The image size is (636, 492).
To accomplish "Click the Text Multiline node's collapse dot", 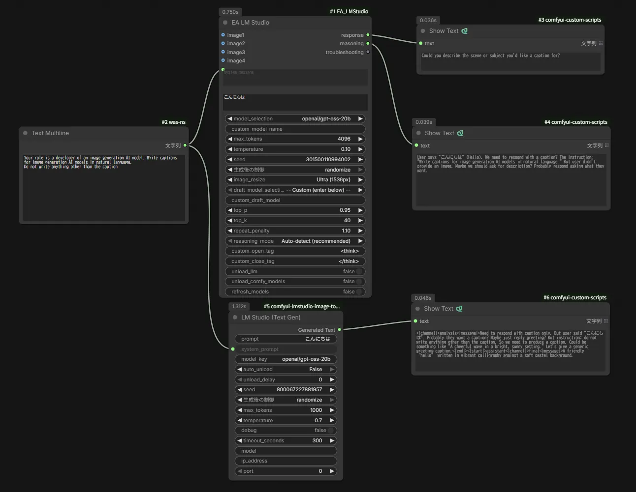I will pos(26,133).
